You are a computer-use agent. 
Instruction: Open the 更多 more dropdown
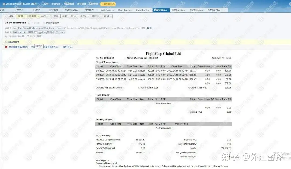[x=108, y=16]
